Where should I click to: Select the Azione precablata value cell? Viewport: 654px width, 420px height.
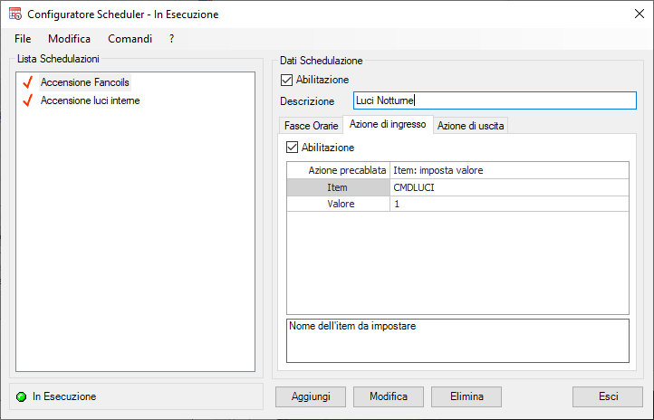(508, 170)
